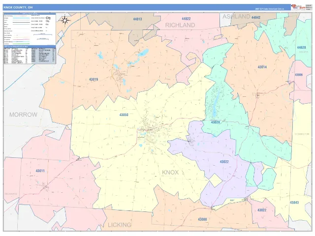Click ZIP code label 43080
Viewport: 315px width, 236px height.
(202, 219)
